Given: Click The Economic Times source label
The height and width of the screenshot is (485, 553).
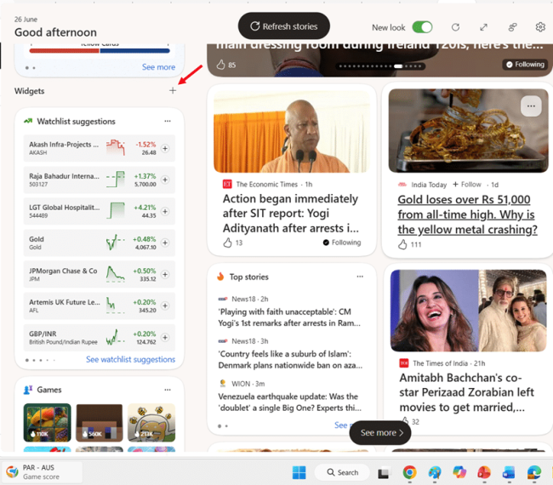Looking at the screenshot, I should [x=267, y=184].
